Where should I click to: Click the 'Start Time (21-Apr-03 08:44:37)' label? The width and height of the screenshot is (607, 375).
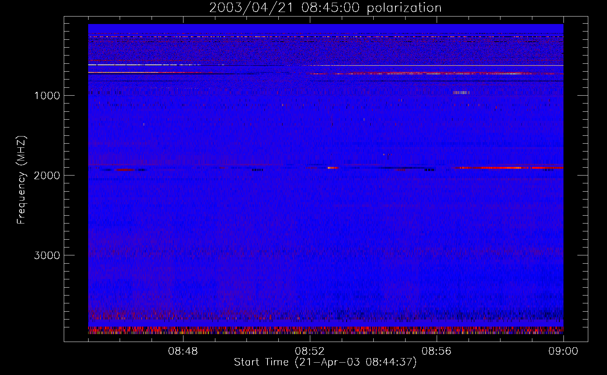pos(325,362)
